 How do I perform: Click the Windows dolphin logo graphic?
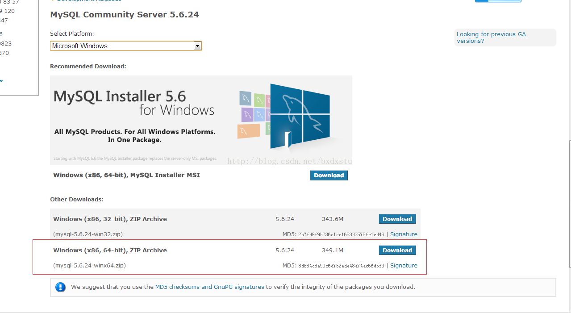point(300,117)
